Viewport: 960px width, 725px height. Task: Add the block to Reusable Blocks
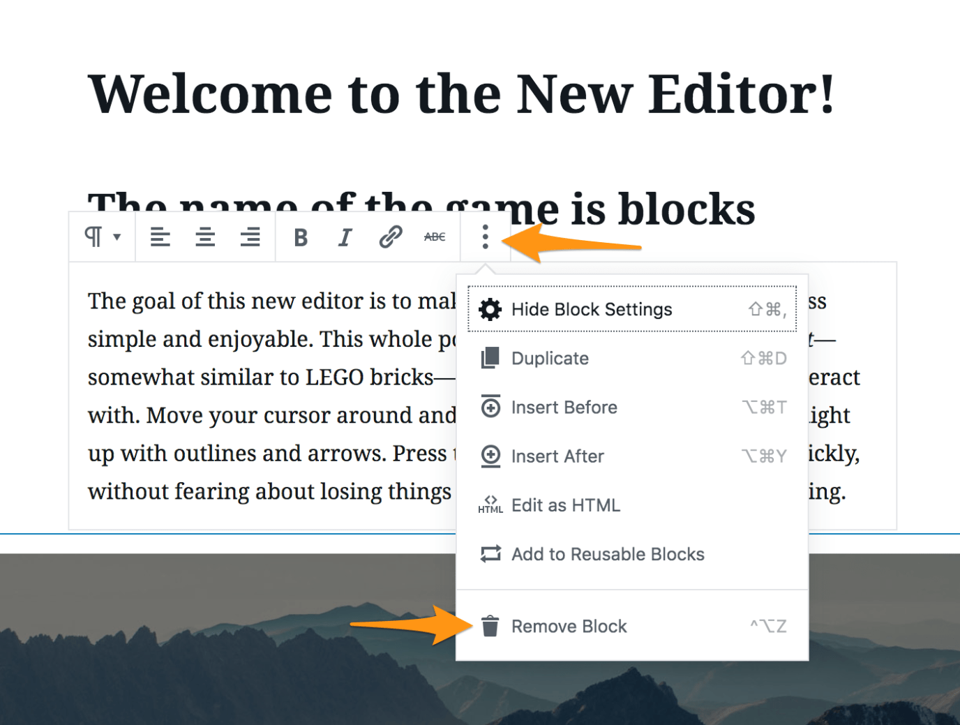point(608,554)
